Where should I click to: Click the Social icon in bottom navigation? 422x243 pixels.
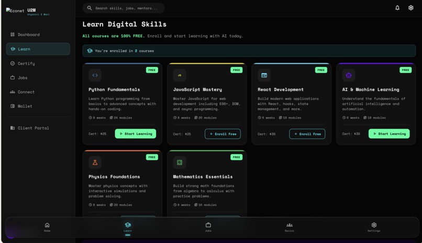click(x=290, y=225)
